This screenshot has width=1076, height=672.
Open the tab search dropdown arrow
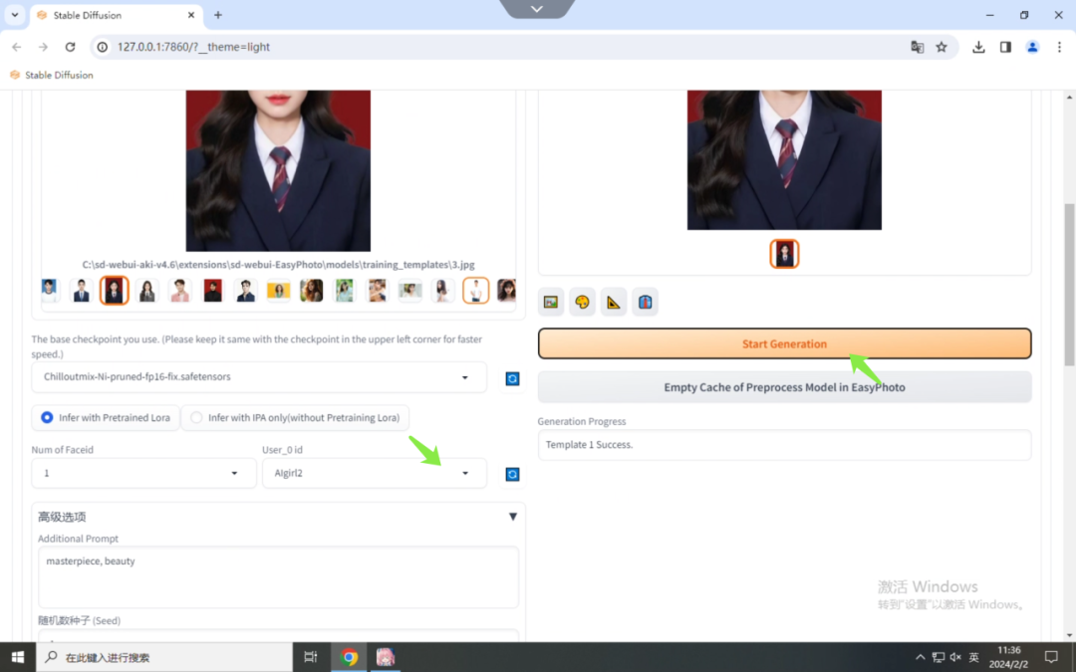coord(14,15)
